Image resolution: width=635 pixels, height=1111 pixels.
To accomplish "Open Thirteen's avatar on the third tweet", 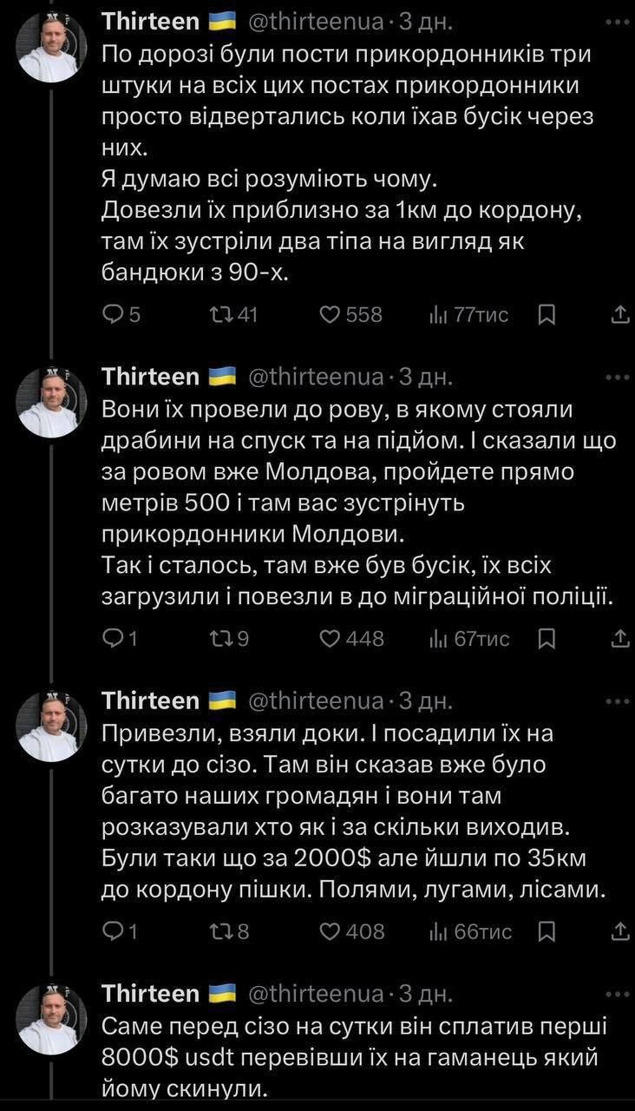I will [49, 726].
